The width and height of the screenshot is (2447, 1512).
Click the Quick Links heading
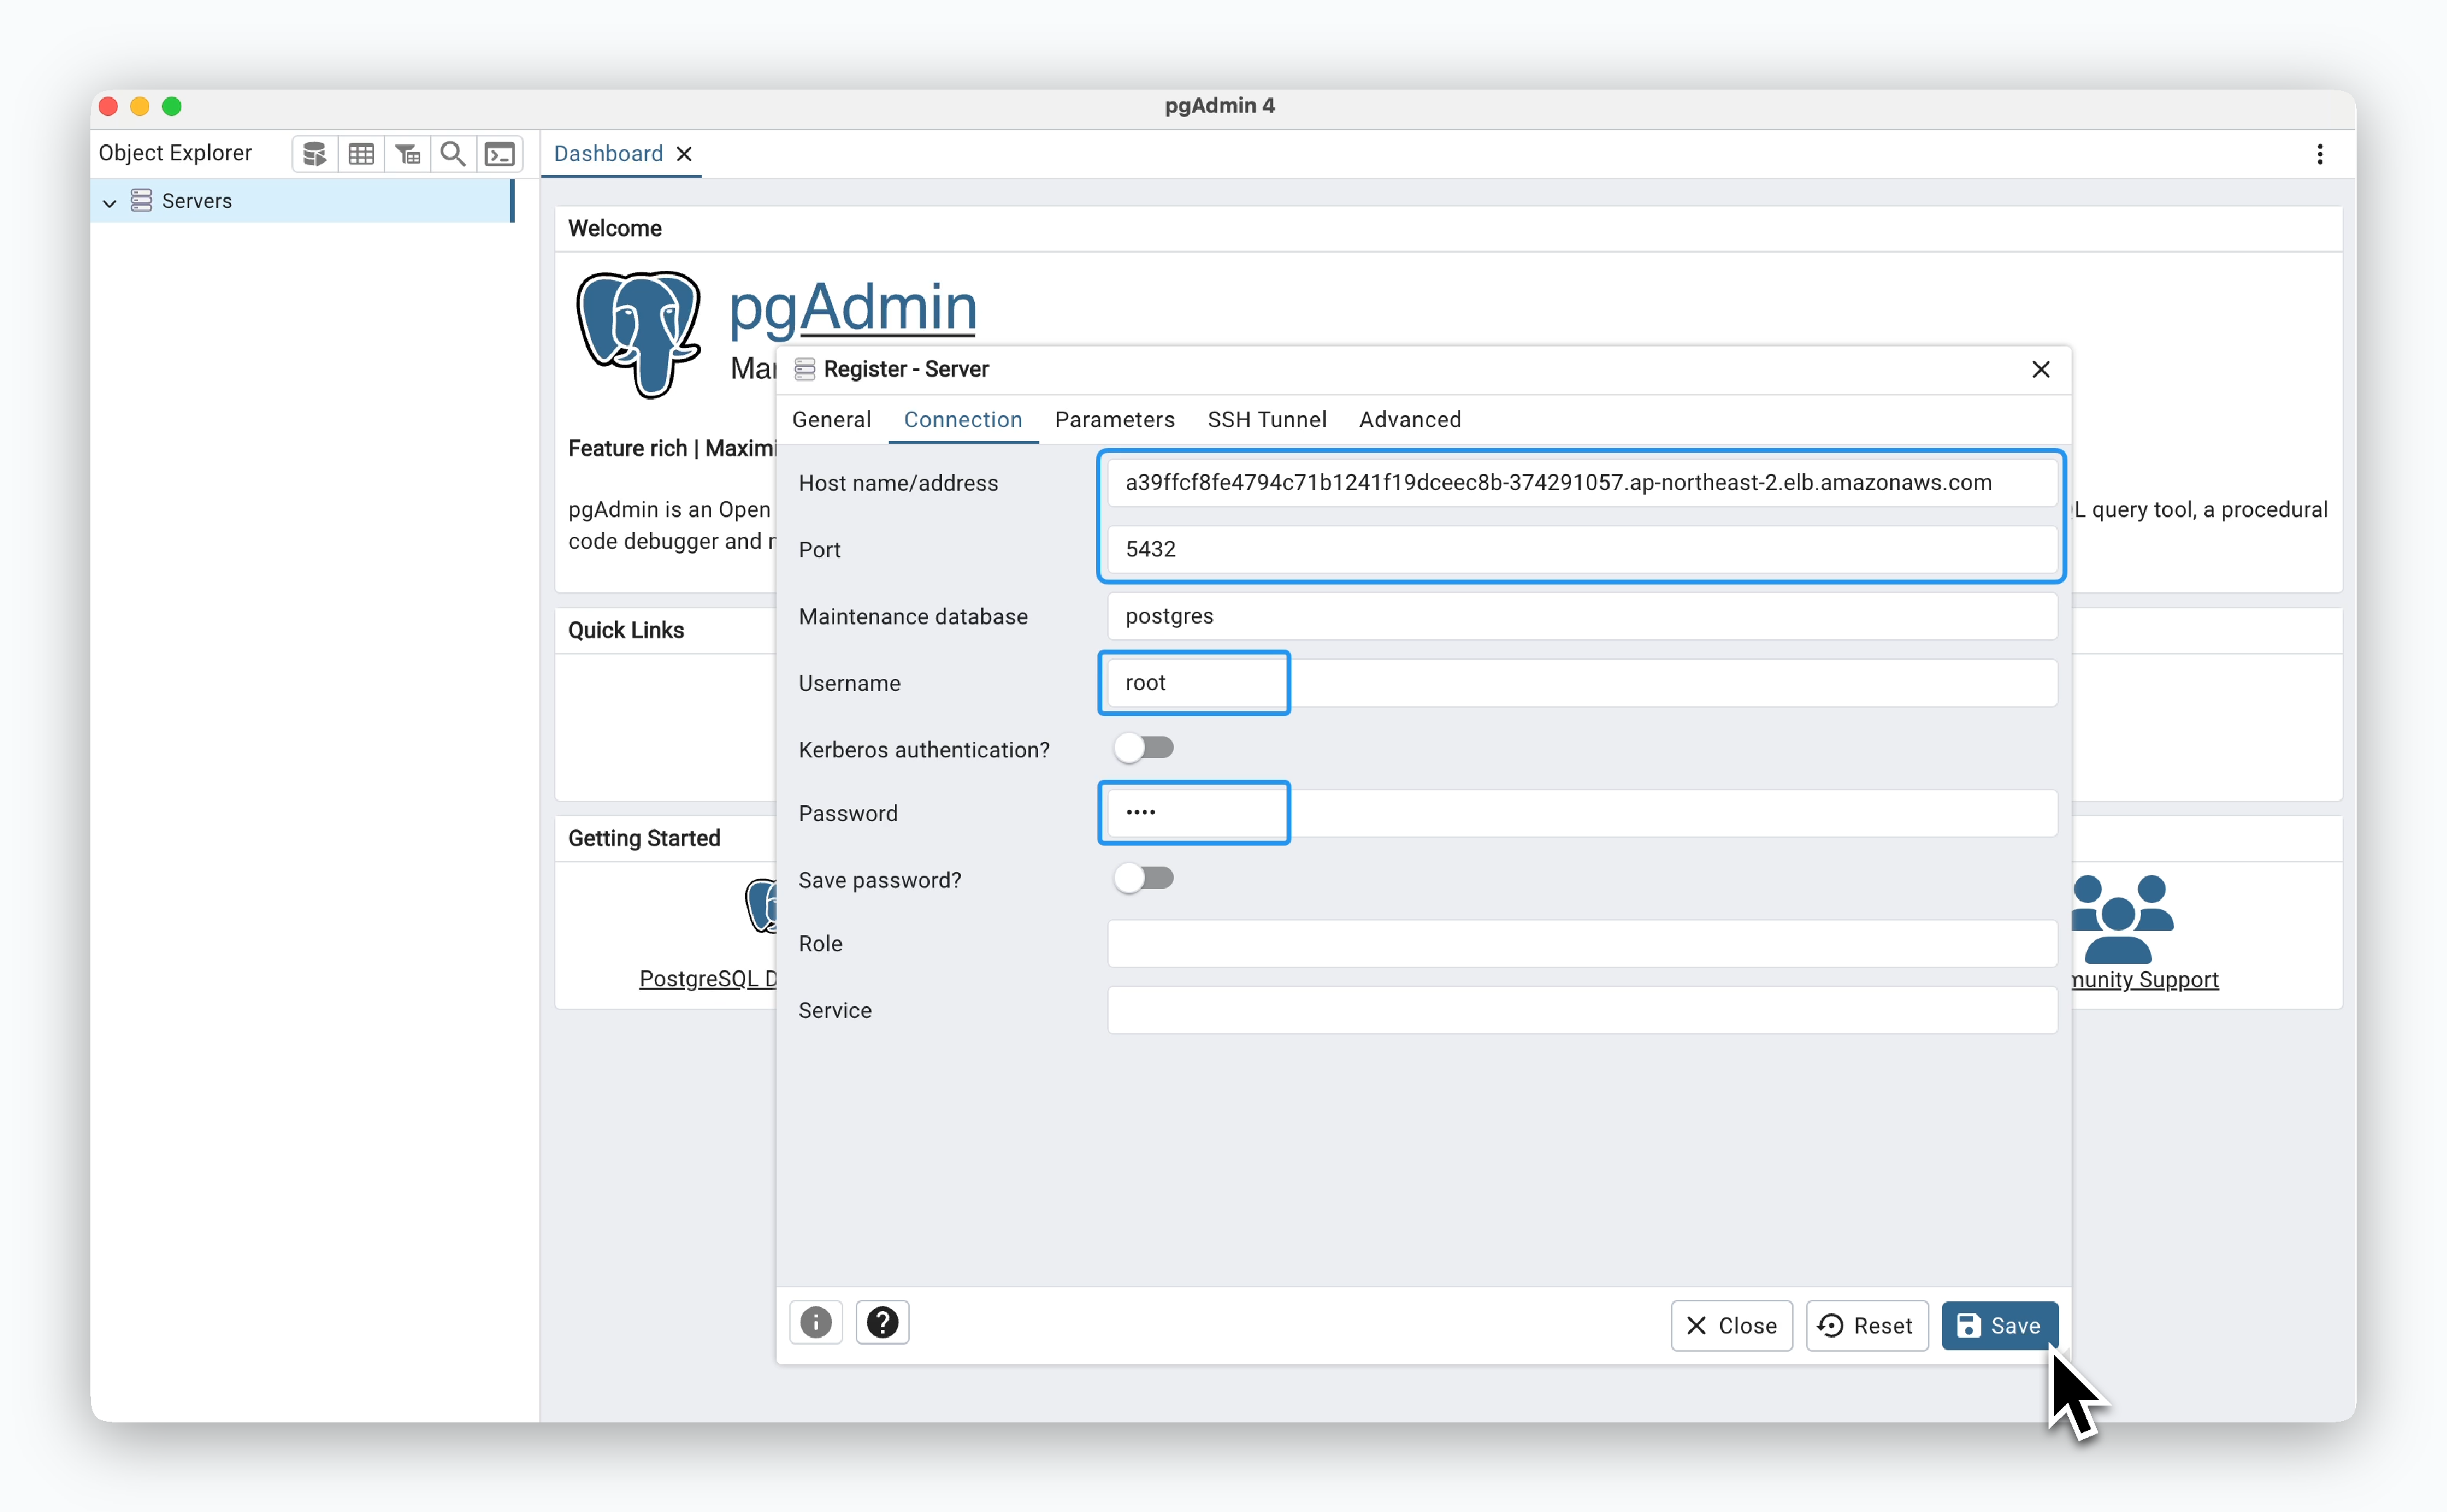pyautogui.click(x=625, y=630)
